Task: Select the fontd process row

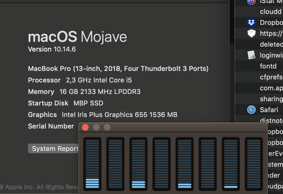Action: 259,66
